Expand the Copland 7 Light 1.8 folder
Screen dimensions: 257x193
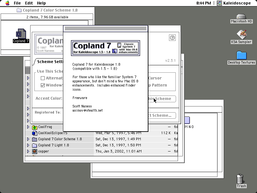tap(28, 145)
